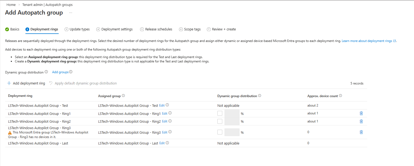
Task: Edit the Last assigned group
Action: tap(162, 143)
